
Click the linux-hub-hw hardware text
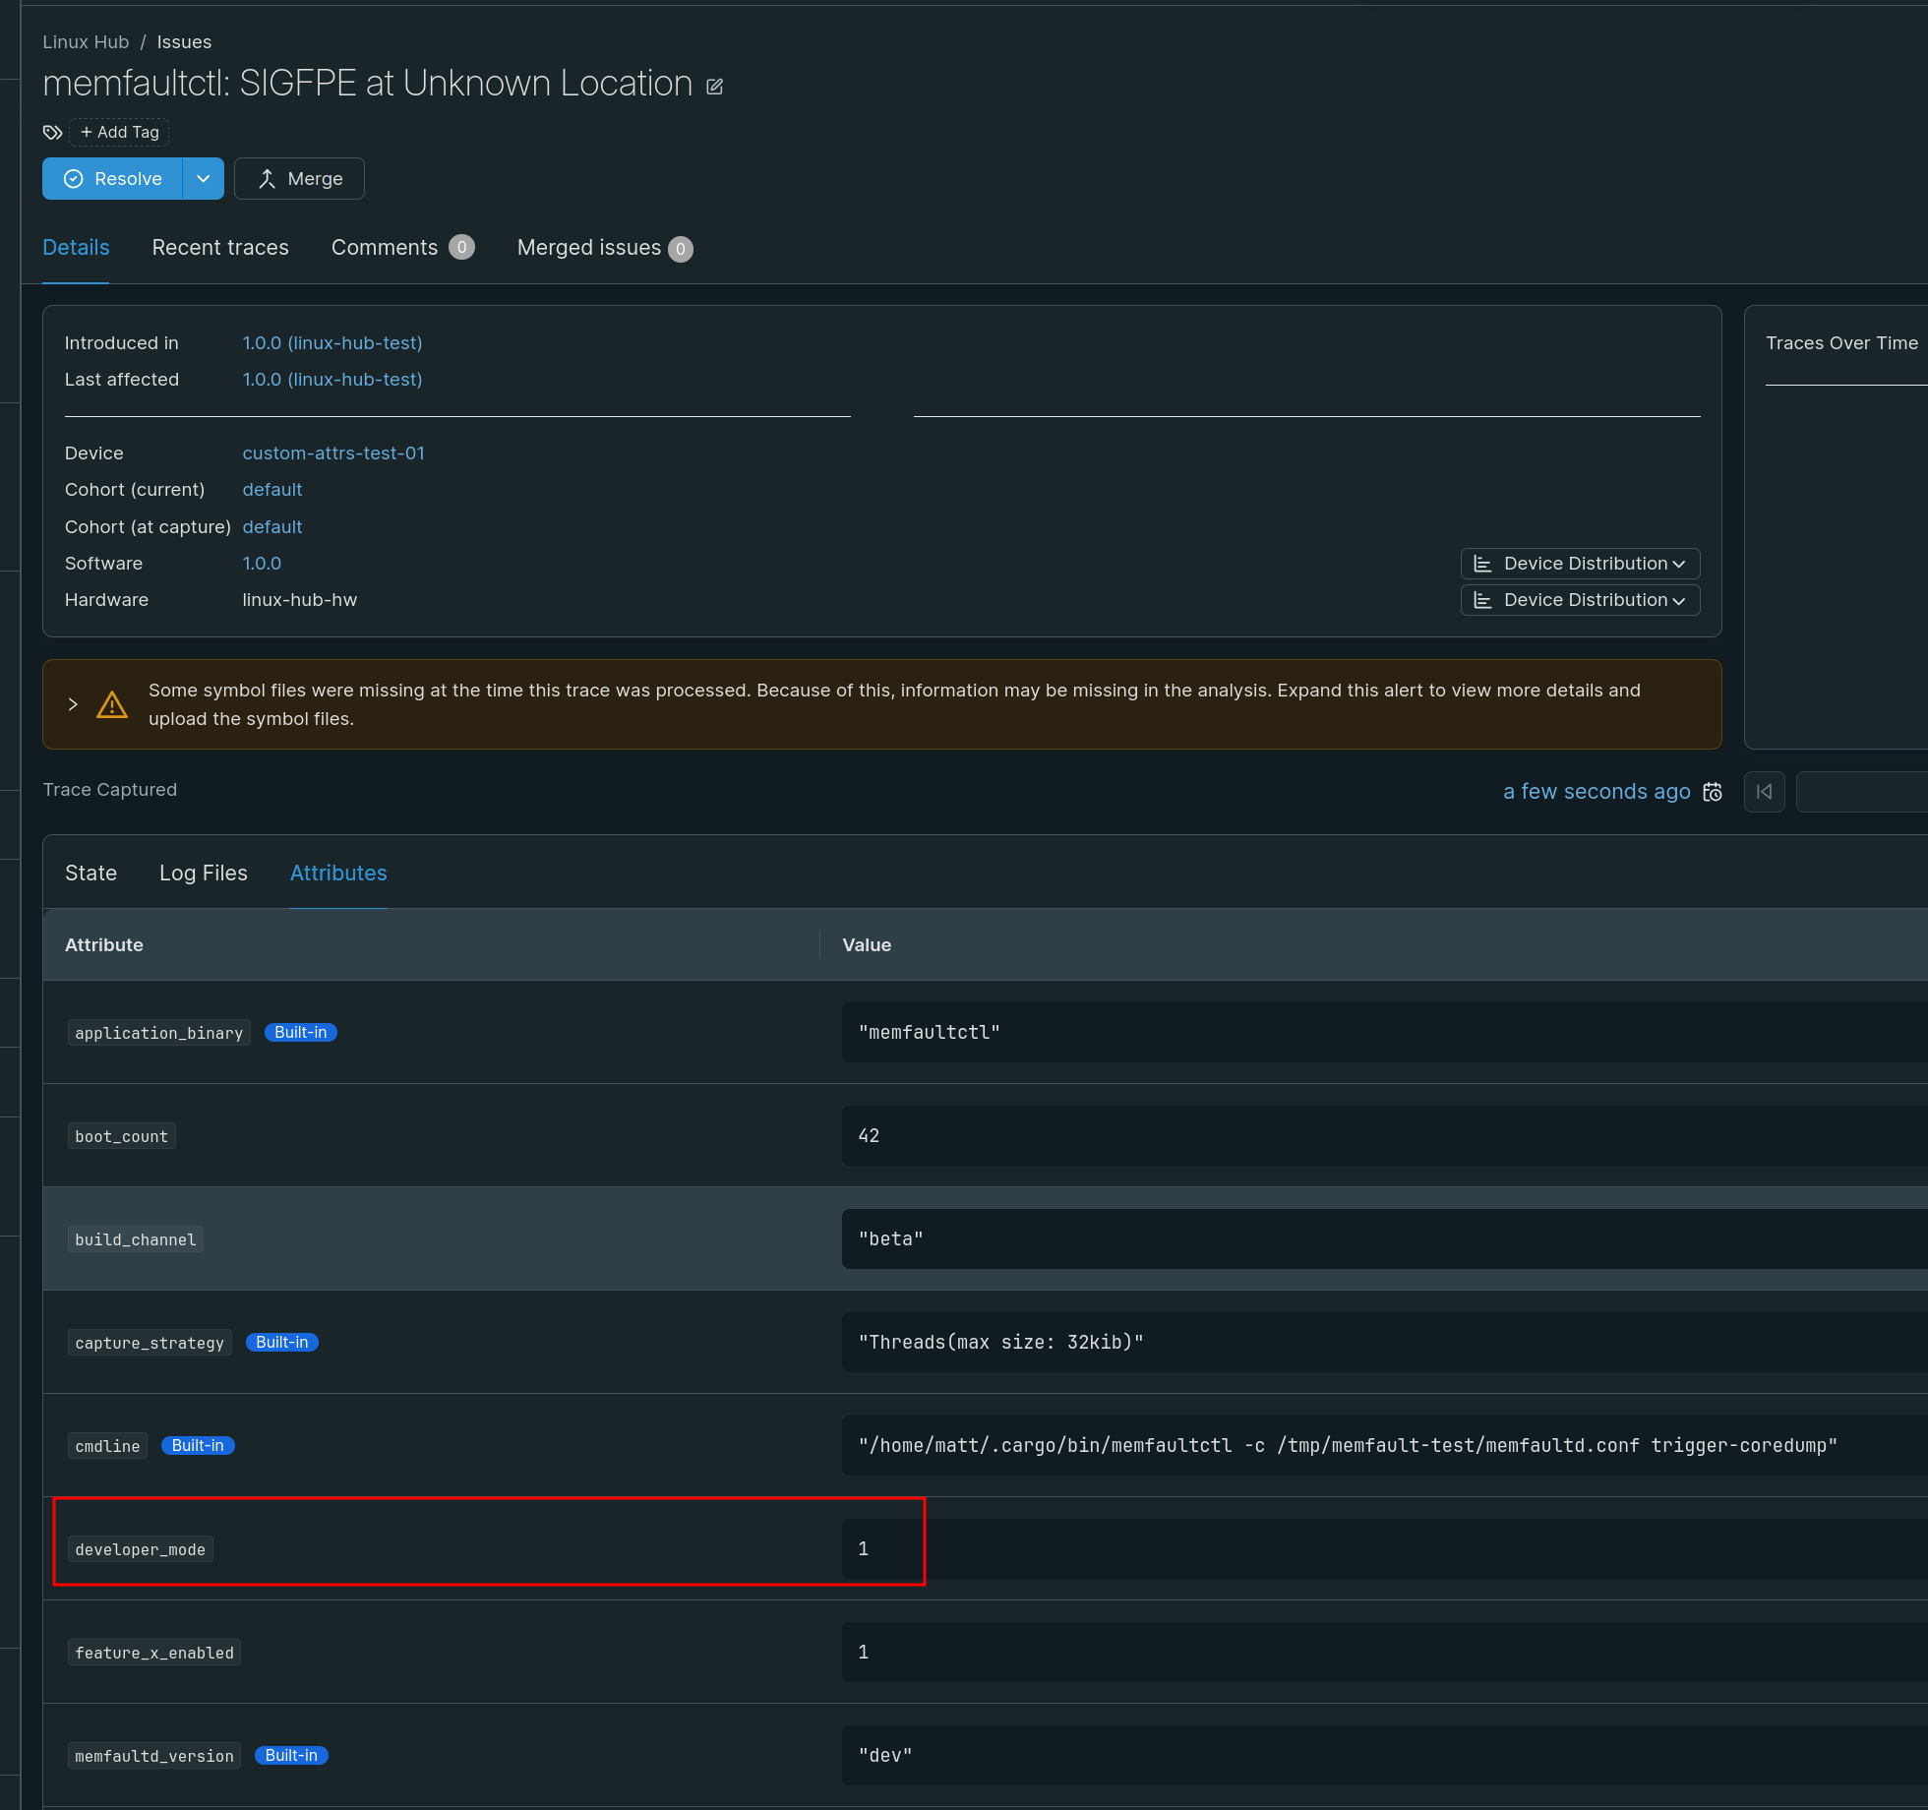[300, 600]
